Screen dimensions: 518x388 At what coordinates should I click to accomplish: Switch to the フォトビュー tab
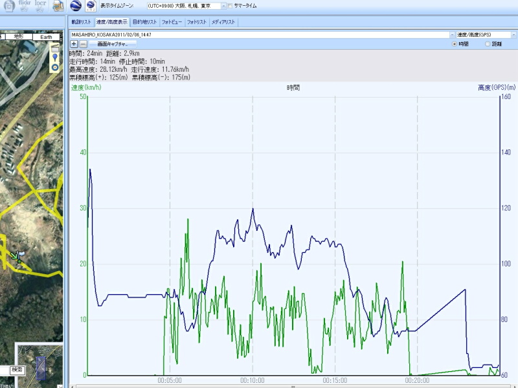click(172, 22)
